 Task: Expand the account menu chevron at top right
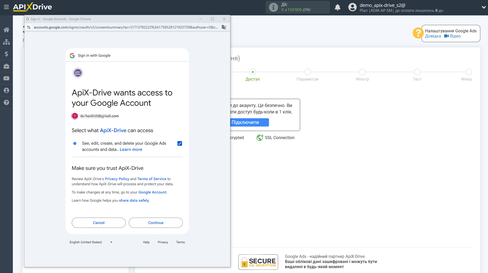tap(483, 7)
